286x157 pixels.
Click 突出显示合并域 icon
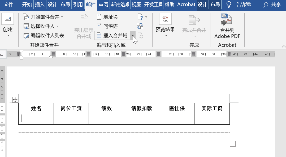84,20
